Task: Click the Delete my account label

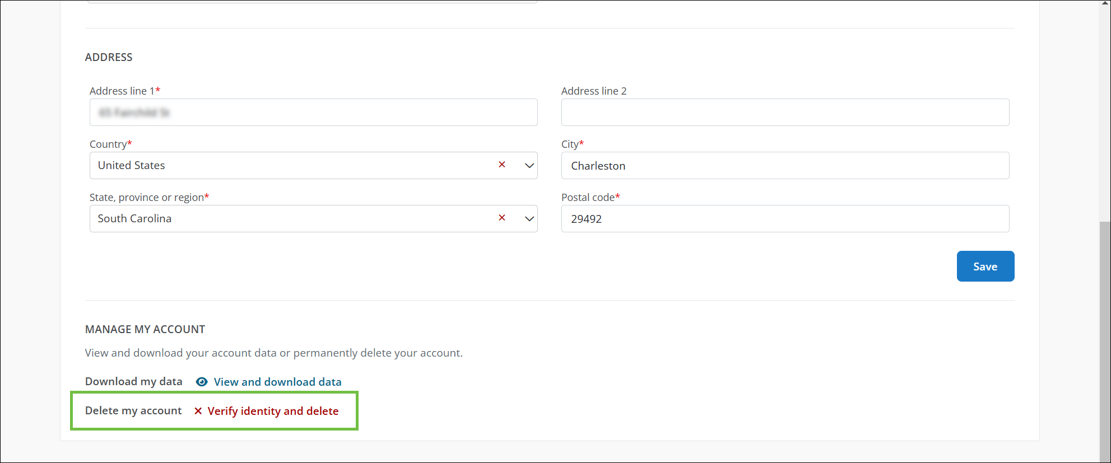Action: 133,410
